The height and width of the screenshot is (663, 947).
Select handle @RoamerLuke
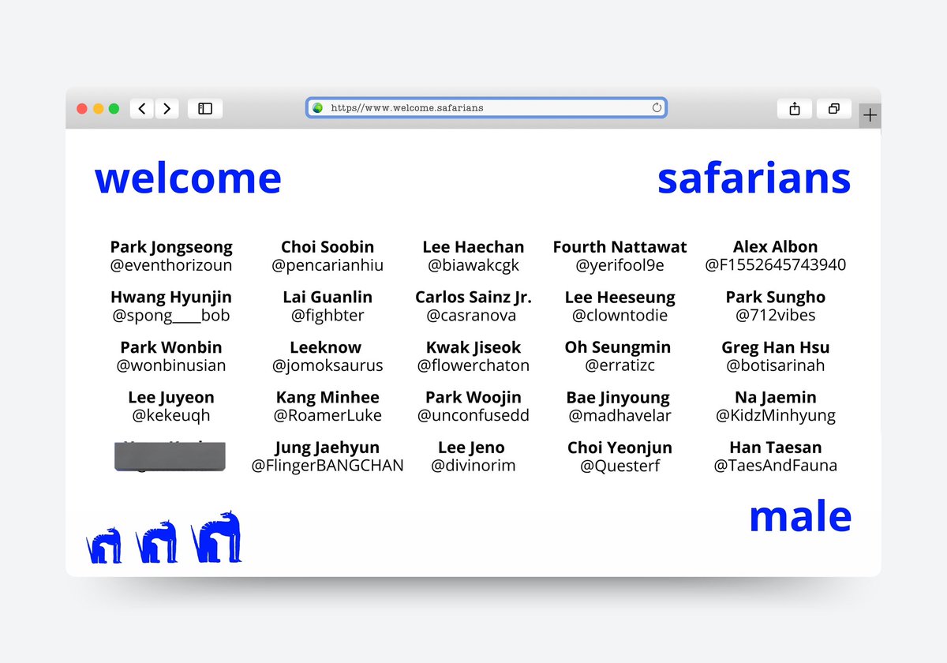(x=328, y=416)
